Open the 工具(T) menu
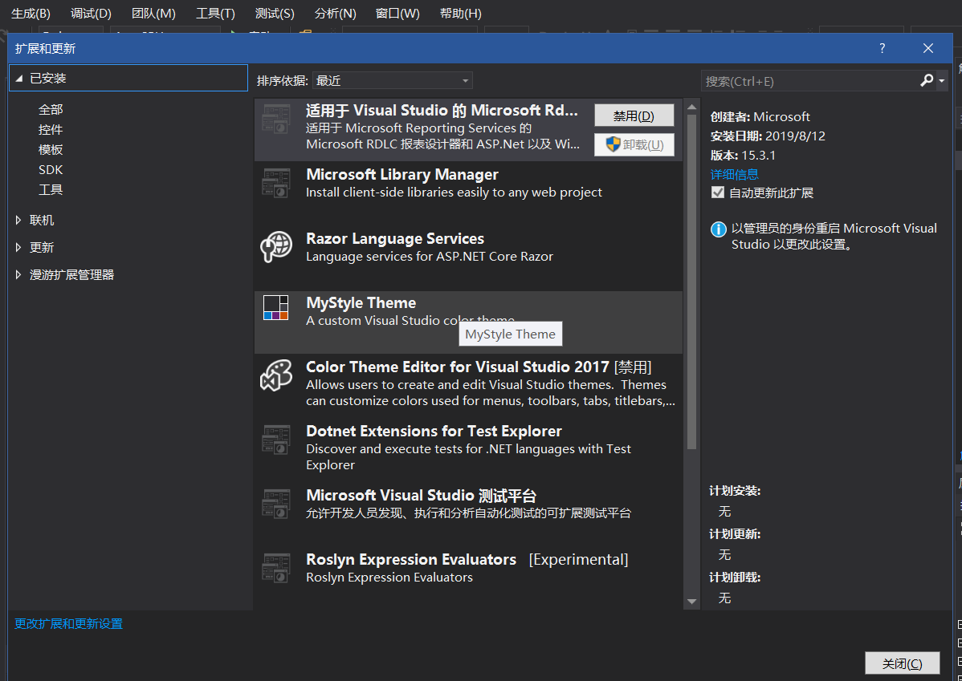 tap(215, 14)
